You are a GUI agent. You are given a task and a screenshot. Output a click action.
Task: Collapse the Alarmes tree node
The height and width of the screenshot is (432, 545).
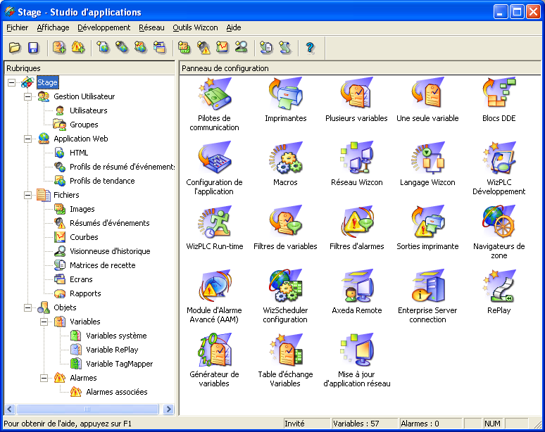44,378
